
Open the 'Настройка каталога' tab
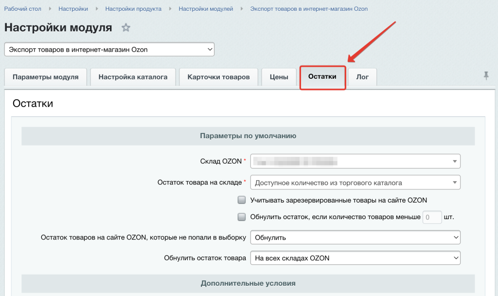[x=132, y=77]
